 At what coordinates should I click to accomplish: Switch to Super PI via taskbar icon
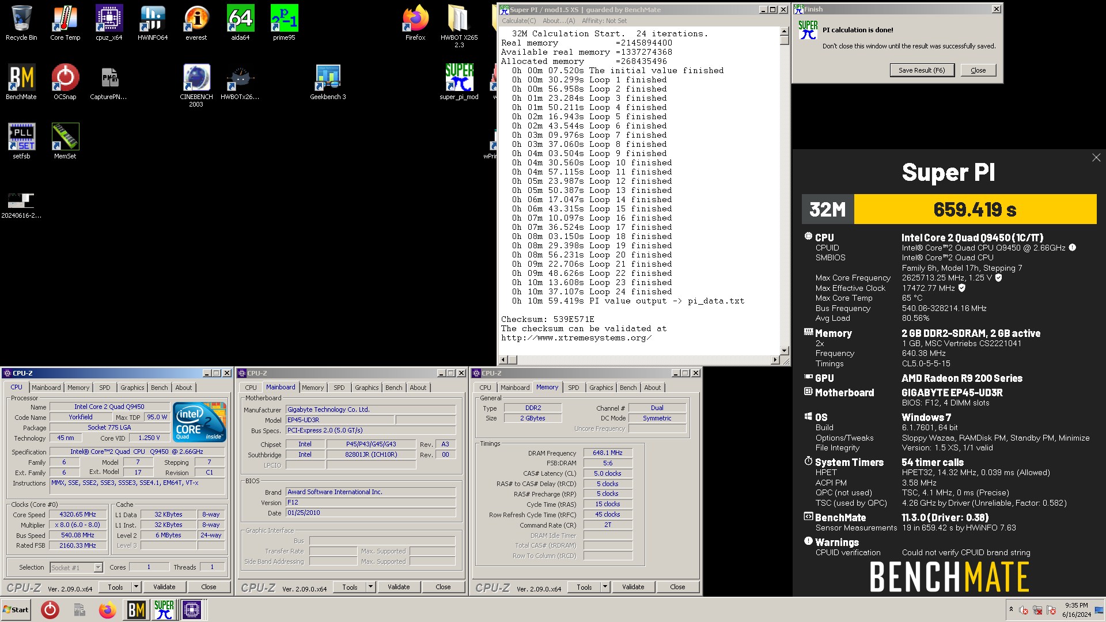(164, 609)
